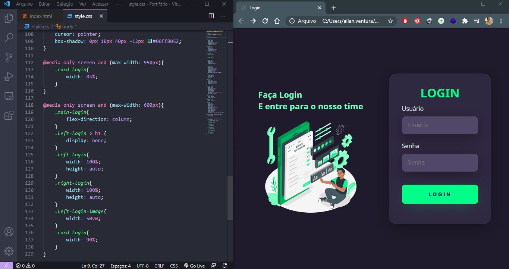Change line ending CRLF in status bar
Screen dimensions: 509x269
(159, 266)
